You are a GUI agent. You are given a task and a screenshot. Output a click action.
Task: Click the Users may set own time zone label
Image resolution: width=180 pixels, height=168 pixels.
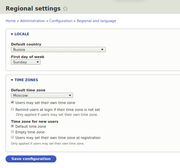[x=45, y=103]
